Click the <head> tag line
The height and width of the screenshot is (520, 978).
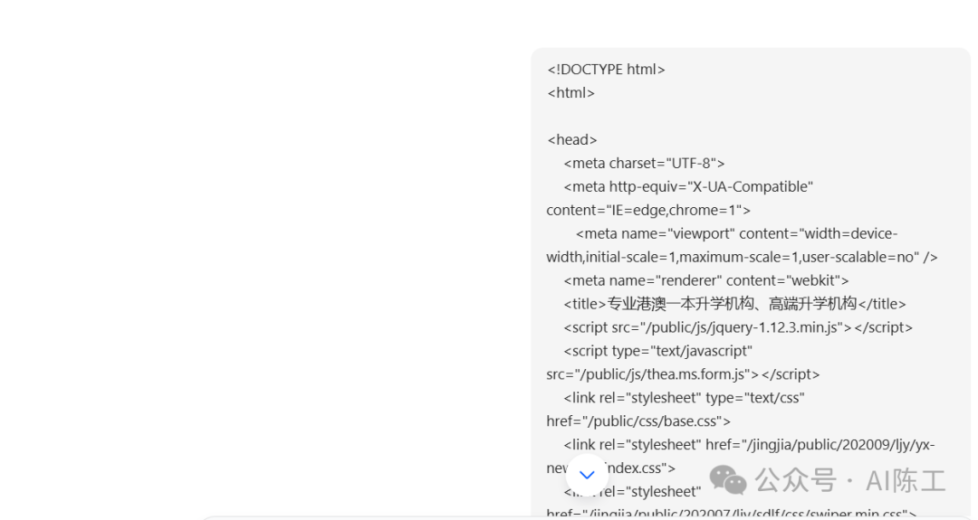coord(571,140)
